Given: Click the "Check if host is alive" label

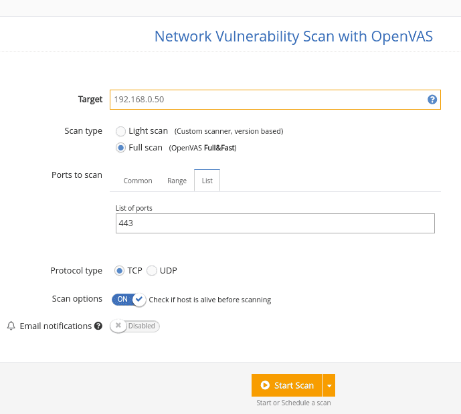Looking at the screenshot, I should (x=209, y=300).
